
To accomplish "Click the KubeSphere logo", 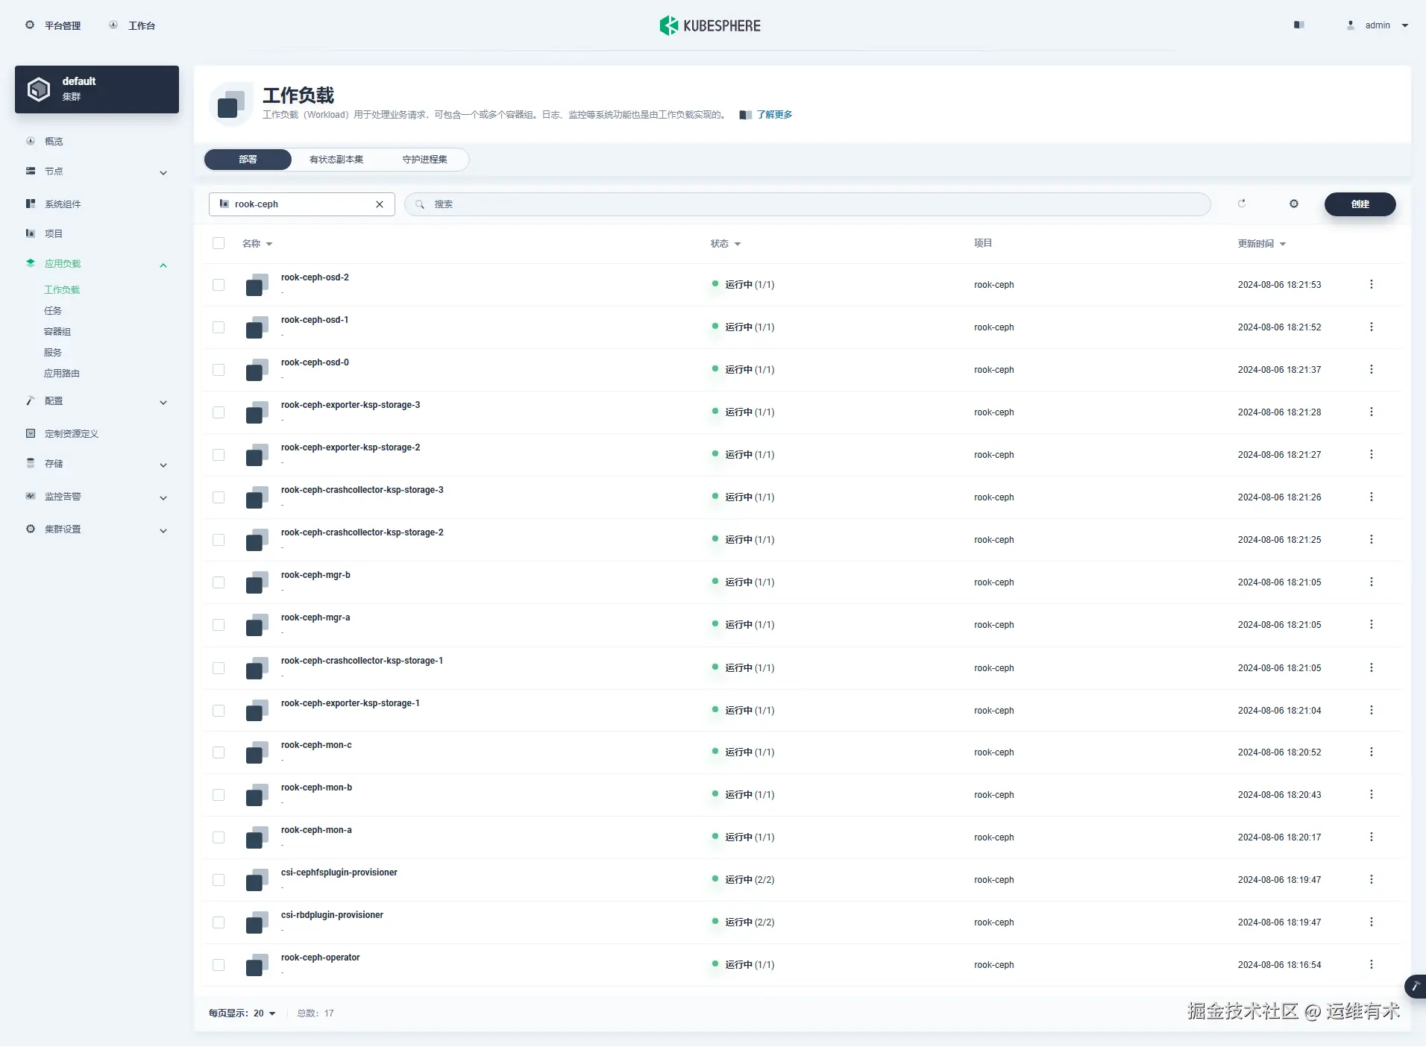I will [710, 25].
